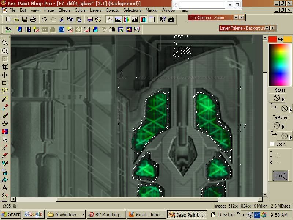This screenshot has width=293, height=220.
Task: Open the Masks menu
Action: click(x=151, y=10)
